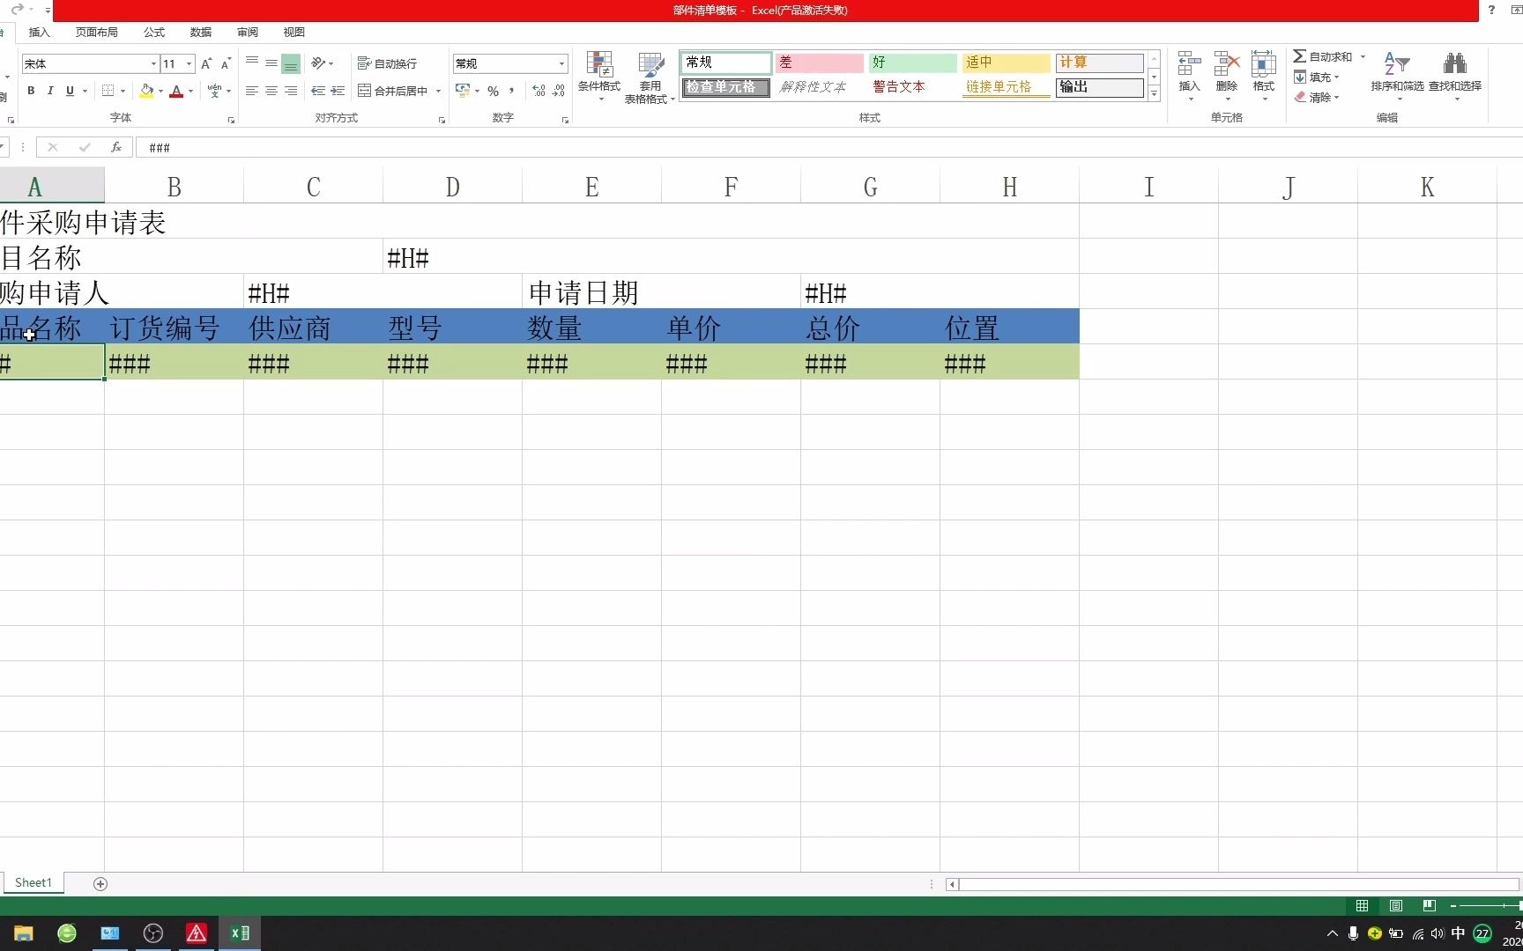Viewport: 1523px width, 951px height.
Task: Open the font size 11 dropdown
Action: (189, 63)
